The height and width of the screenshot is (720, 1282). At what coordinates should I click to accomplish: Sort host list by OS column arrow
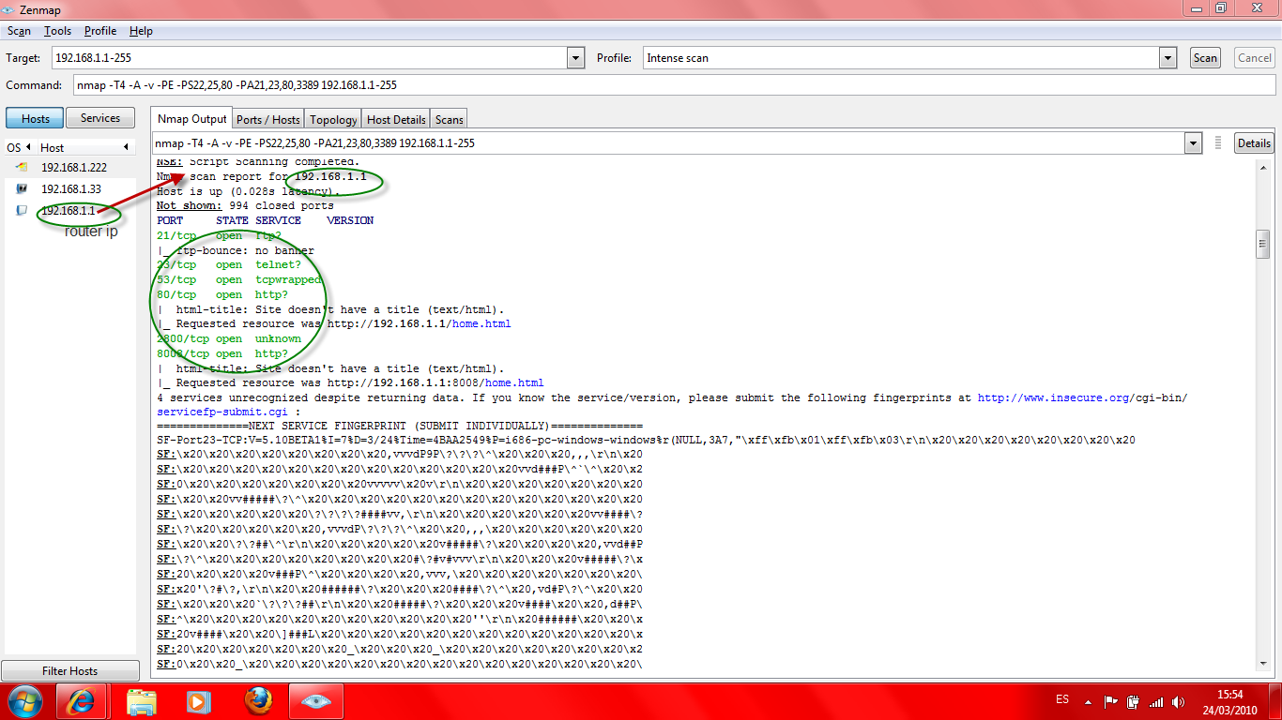click(x=28, y=148)
